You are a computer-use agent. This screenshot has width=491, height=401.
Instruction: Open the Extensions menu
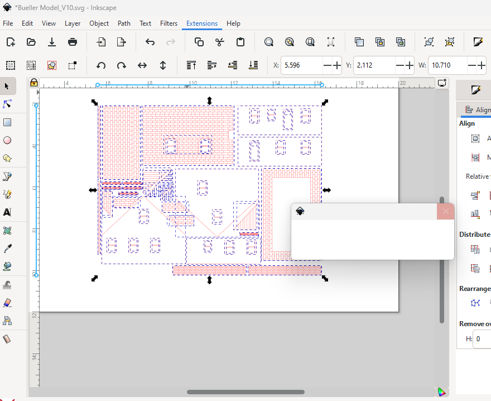(202, 23)
